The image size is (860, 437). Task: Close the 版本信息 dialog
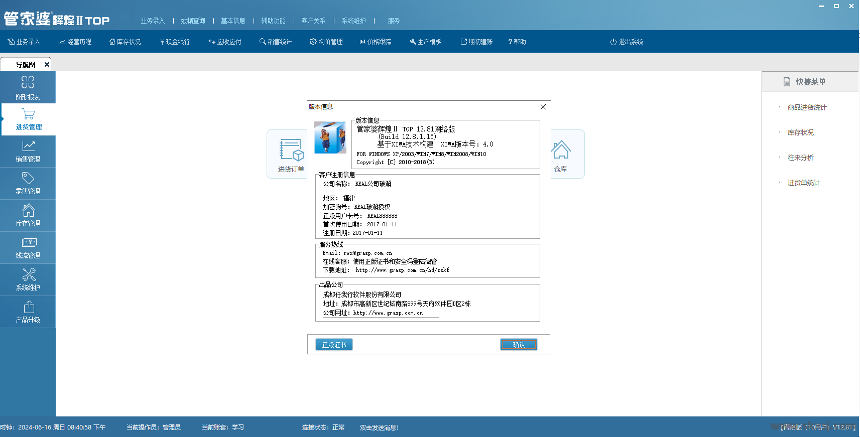(x=543, y=107)
